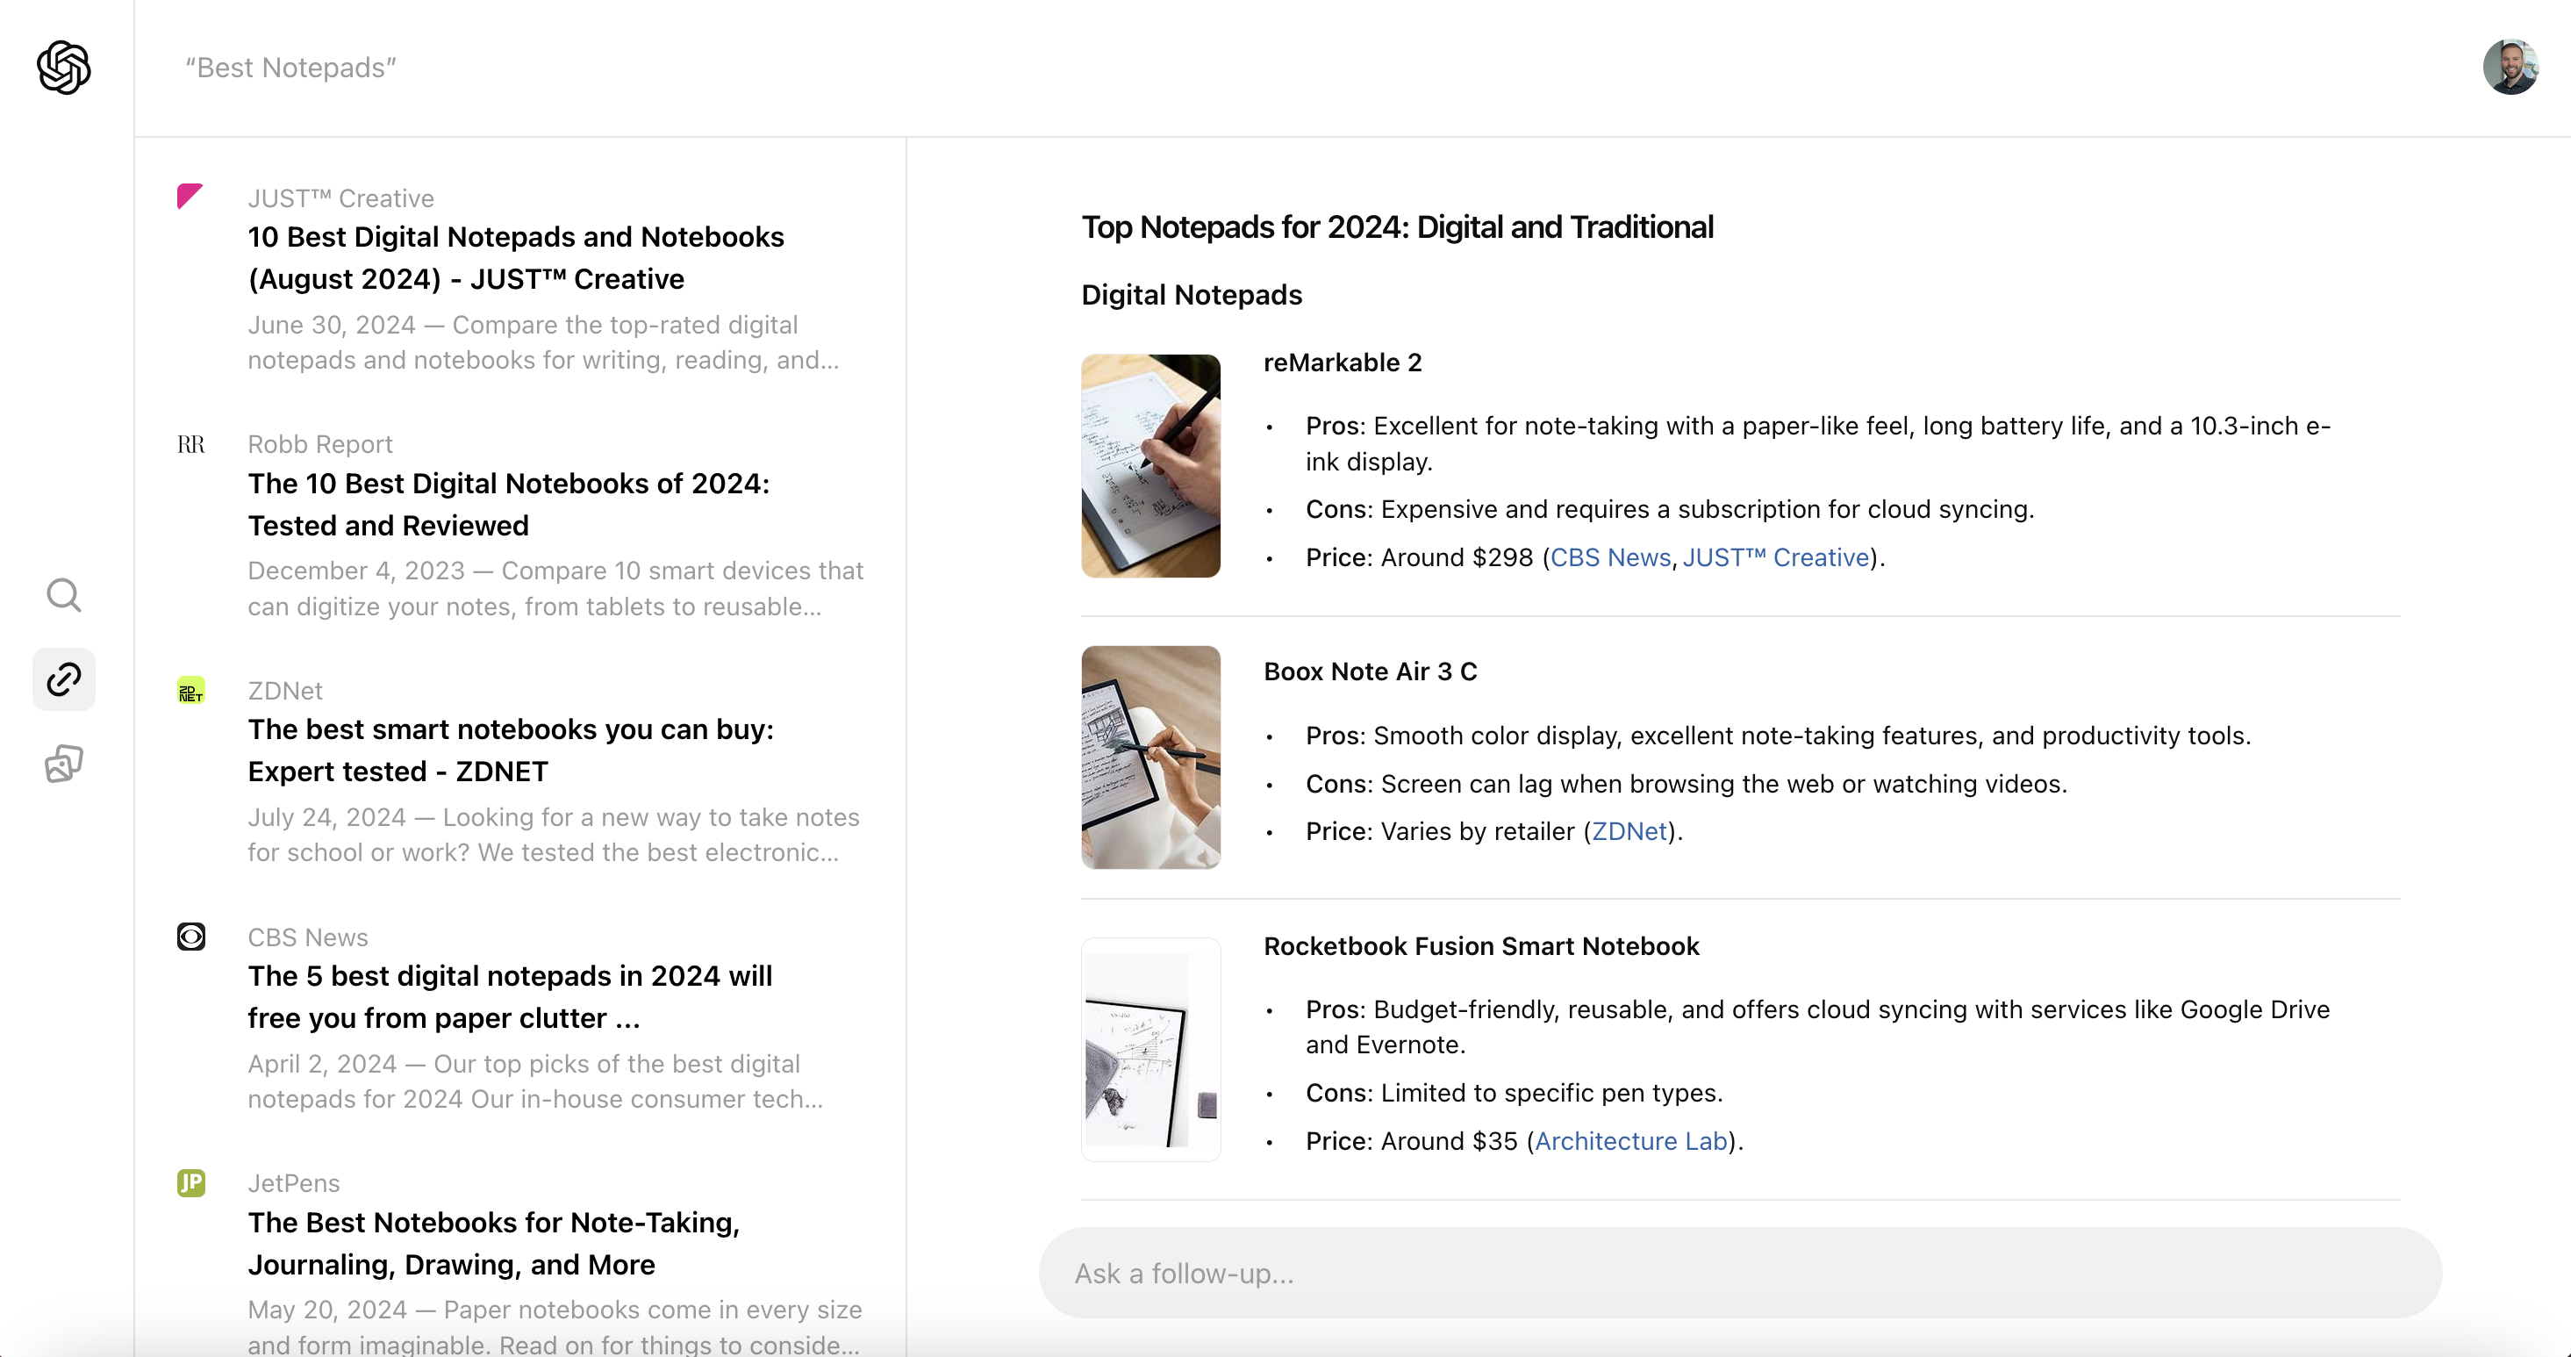Click 'Cons: Expensive and requires a subscription' bullet

pyautogui.click(x=1670, y=509)
